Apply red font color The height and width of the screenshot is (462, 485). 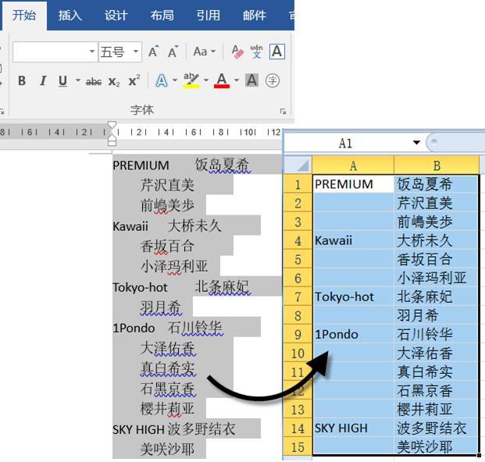pyautogui.click(x=222, y=81)
